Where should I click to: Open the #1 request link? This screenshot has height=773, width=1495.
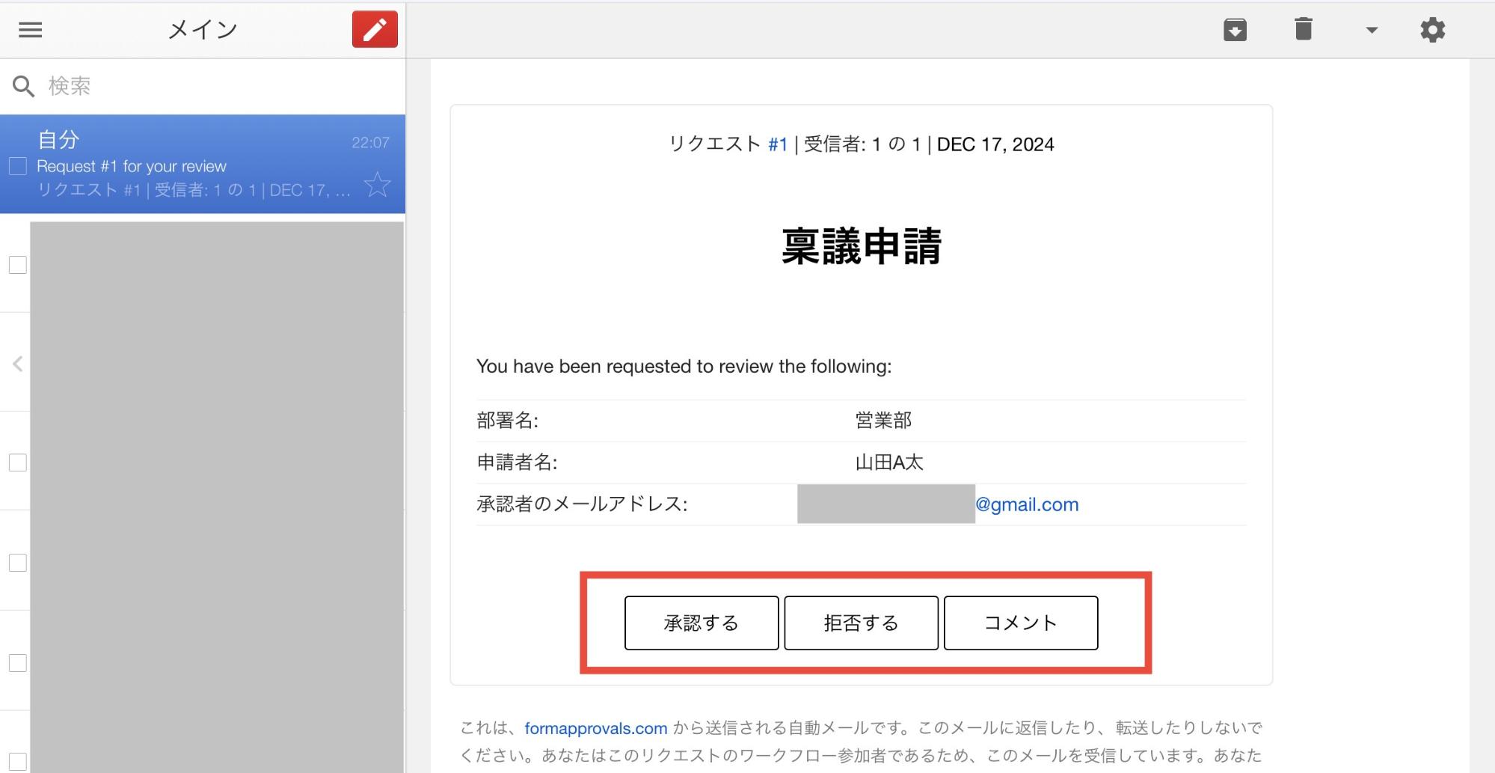pyautogui.click(x=778, y=144)
